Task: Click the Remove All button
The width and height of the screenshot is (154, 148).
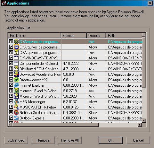Action: coord(70,140)
